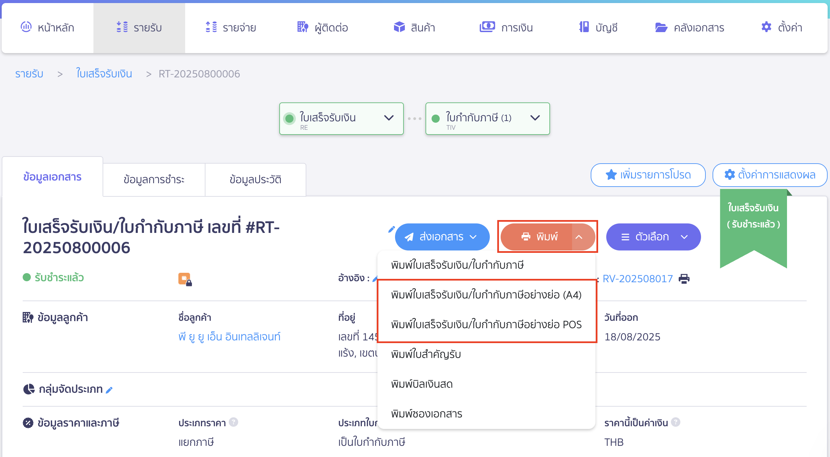Go to รายรับ breadcrumb link
Viewport: 830px width, 457px height.
(x=29, y=74)
